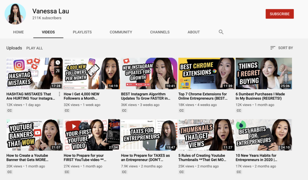Click title BEST Instagram Algorithm Updates
Screen dimensions: 308x180
(146, 96)
